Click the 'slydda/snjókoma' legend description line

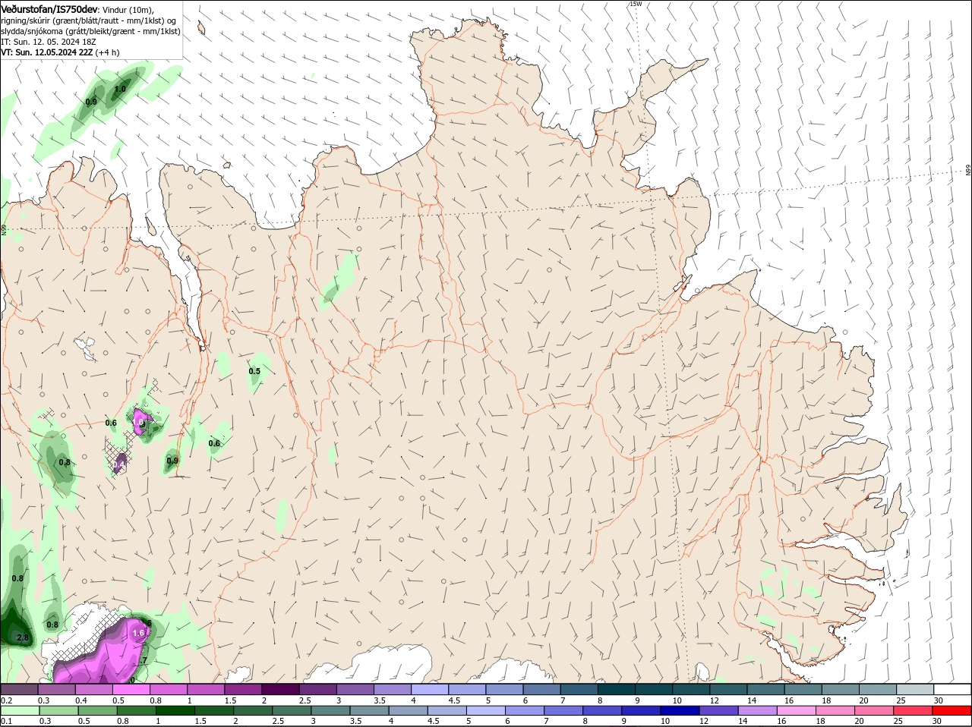(90, 31)
